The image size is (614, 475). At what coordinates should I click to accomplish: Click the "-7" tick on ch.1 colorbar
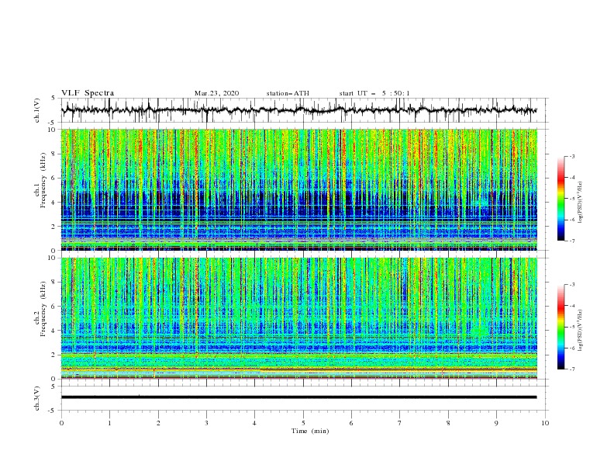point(571,241)
